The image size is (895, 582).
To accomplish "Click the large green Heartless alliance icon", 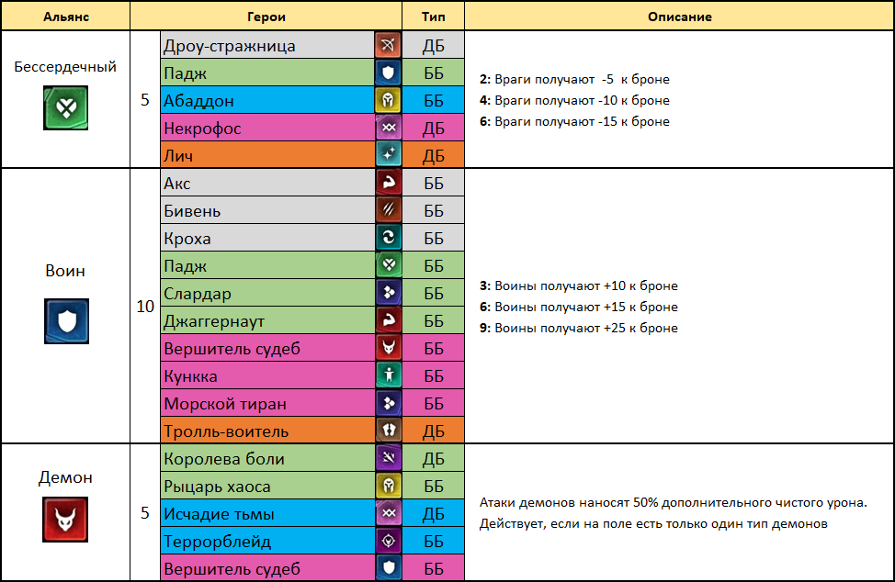I will pyautogui.click(x=65, y=107).
